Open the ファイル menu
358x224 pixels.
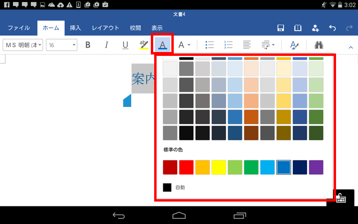tap(19, 28)
